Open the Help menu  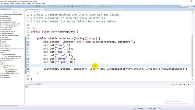[43, 3]
